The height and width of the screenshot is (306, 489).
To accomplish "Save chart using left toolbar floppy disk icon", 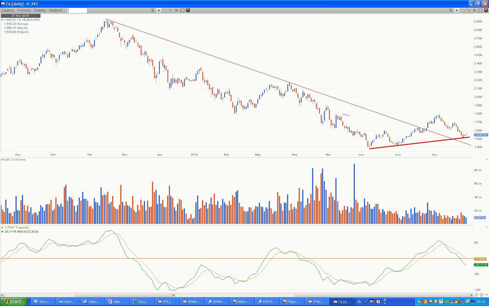I will point(188,10).
